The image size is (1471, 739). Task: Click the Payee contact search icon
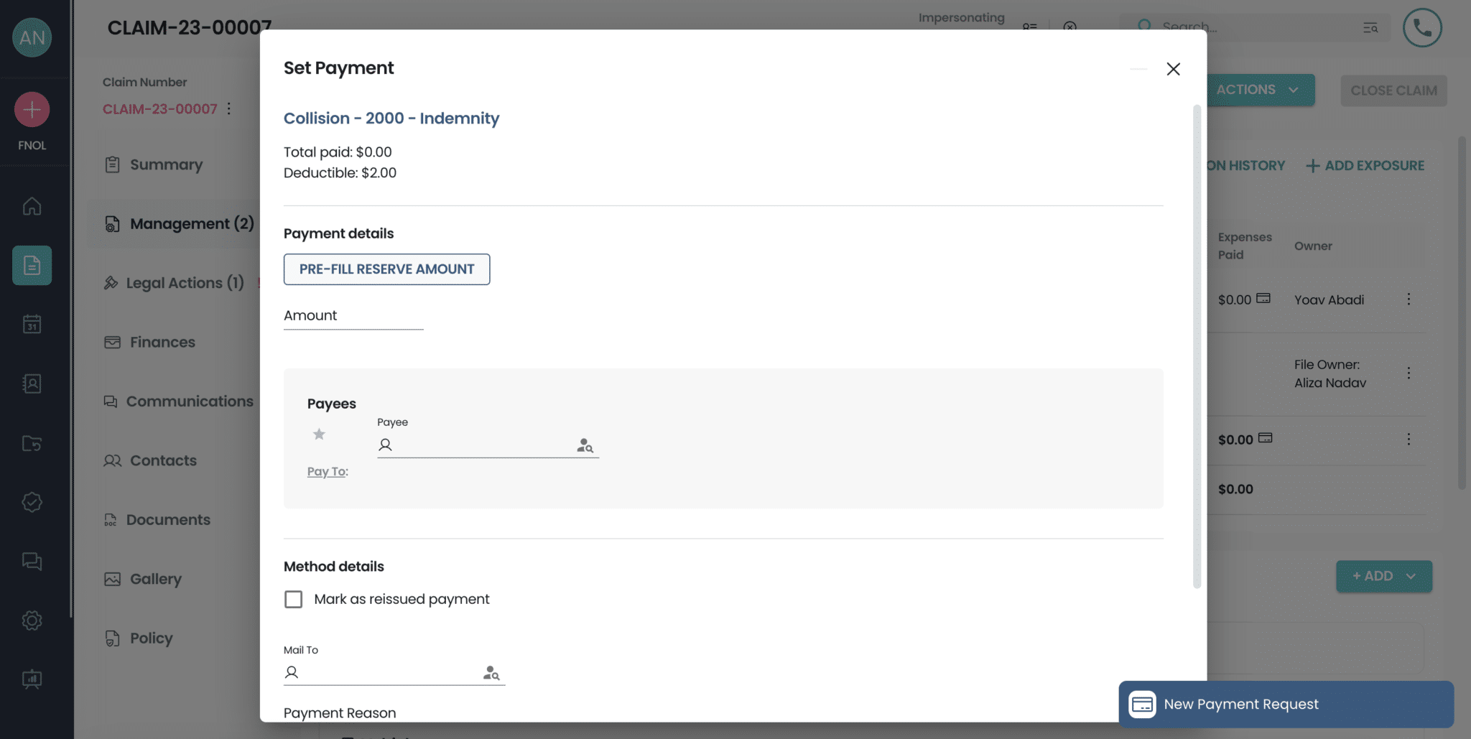coord(585,446)
